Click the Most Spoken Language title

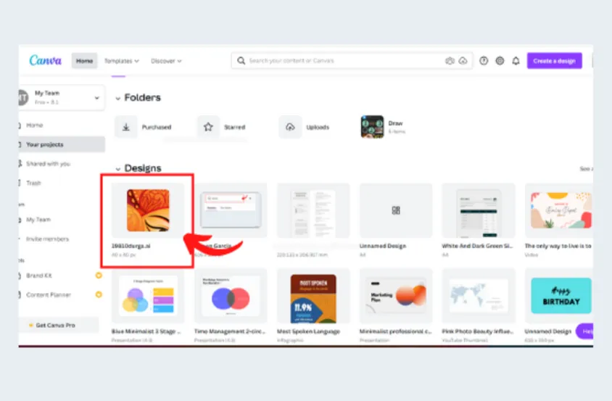[308, 331]
